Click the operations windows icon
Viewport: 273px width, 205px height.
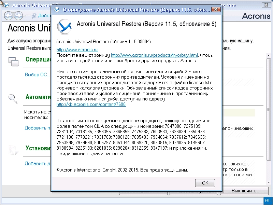tap(13, 61)
